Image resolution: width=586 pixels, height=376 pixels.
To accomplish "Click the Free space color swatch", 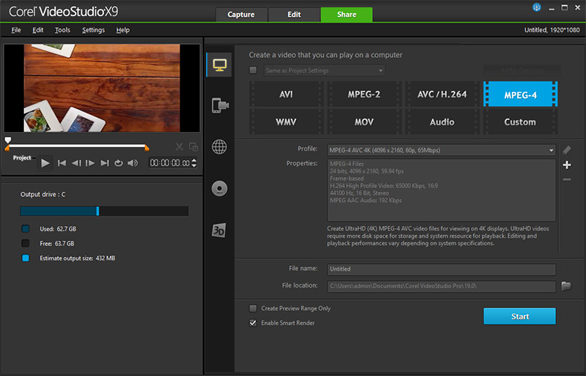I will point(26,244).
